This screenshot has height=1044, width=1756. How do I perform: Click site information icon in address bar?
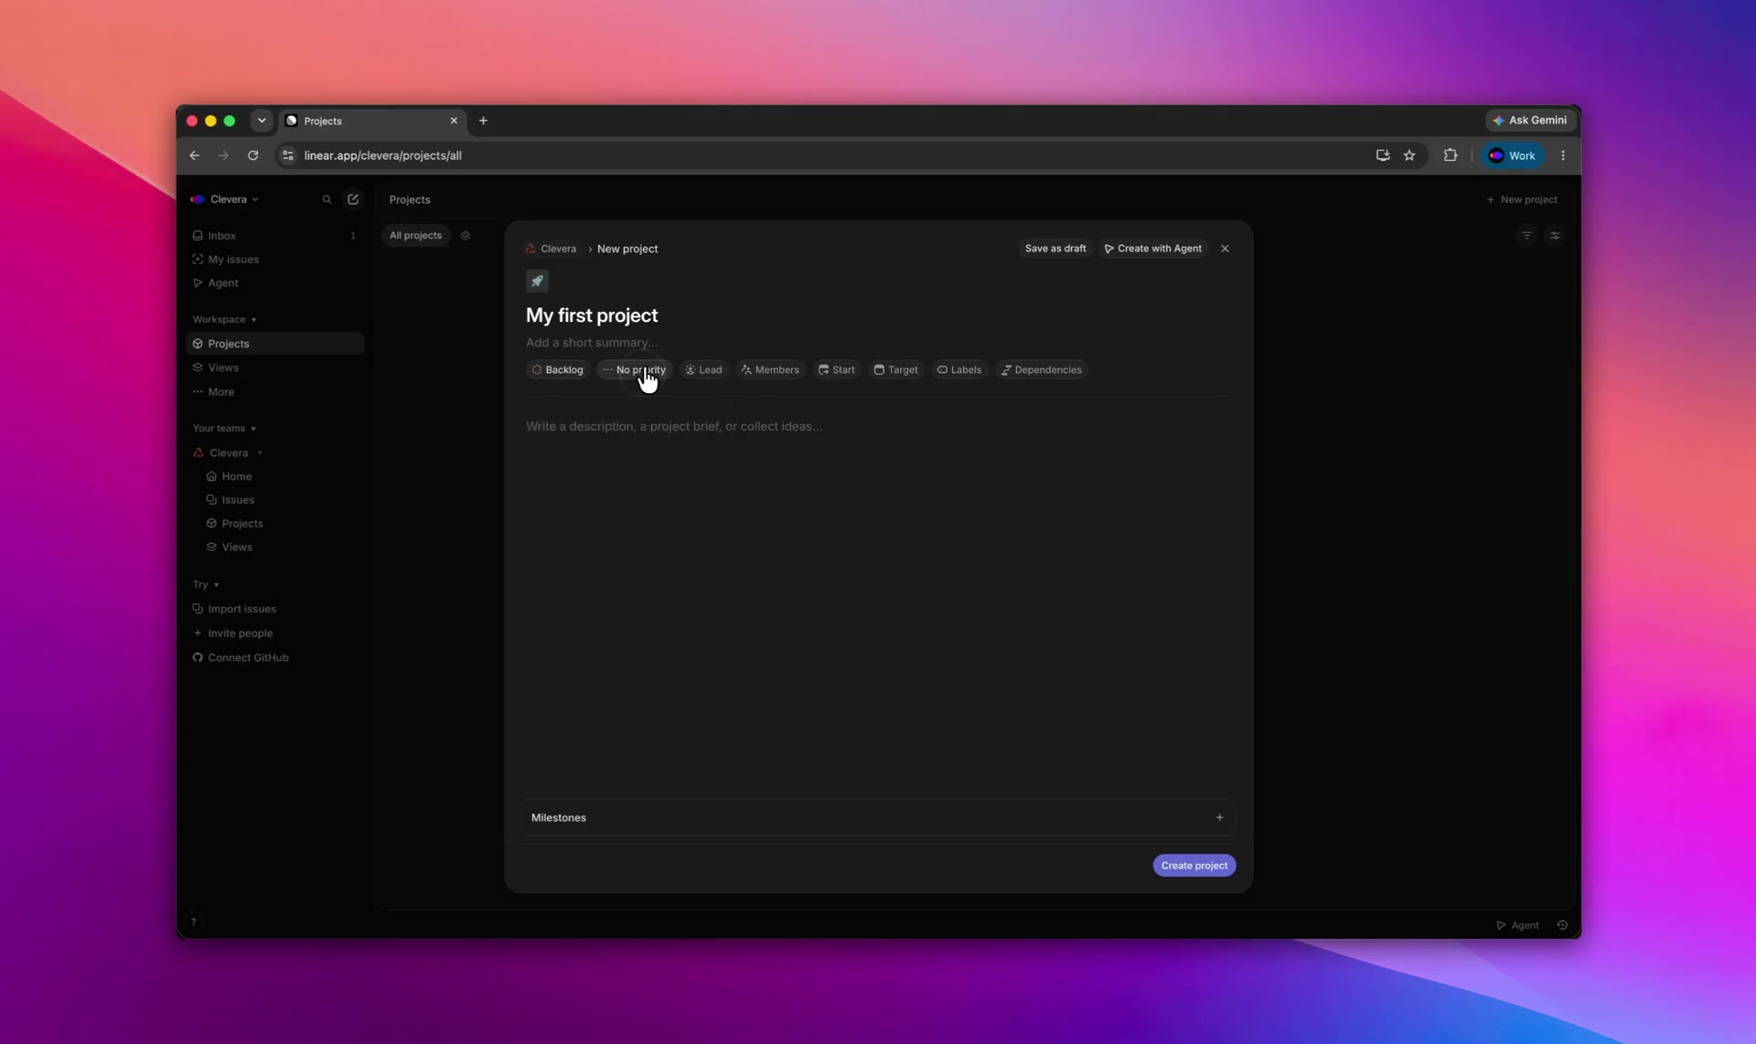coord(288,155)
